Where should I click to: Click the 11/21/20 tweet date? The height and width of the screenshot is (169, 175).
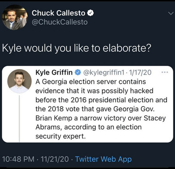pos(55,159)
